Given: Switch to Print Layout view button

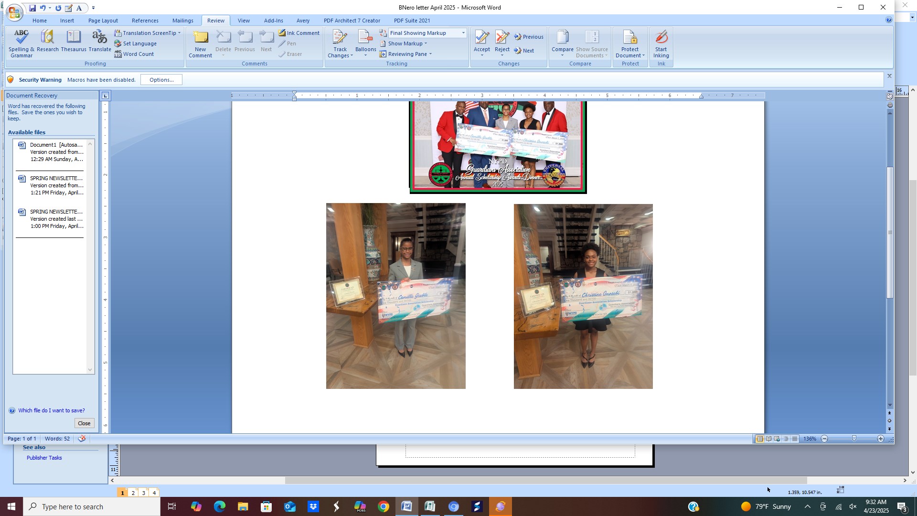Looking at the screenshot, I should [759, 439].
